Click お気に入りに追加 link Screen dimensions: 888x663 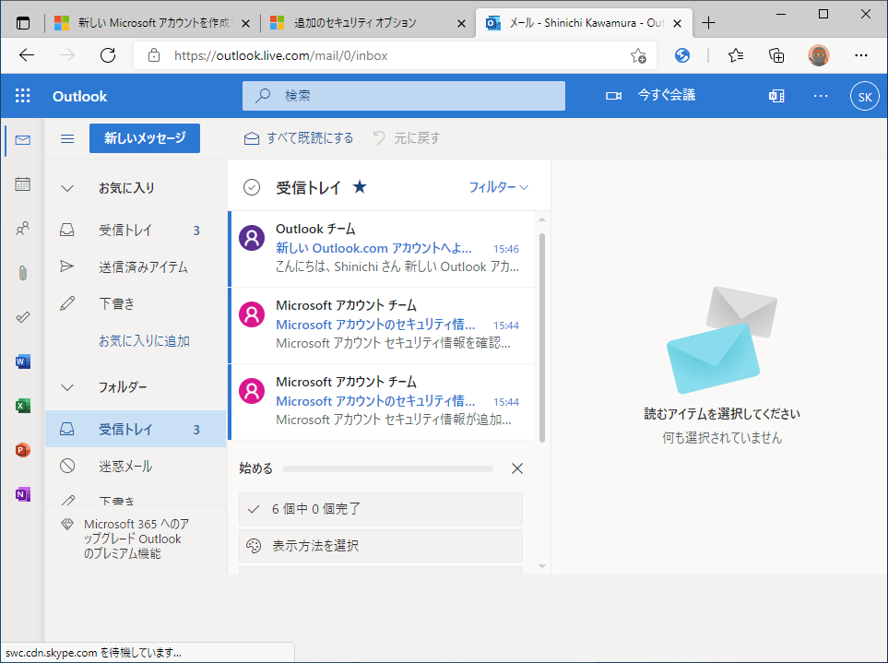click(144, 341)
